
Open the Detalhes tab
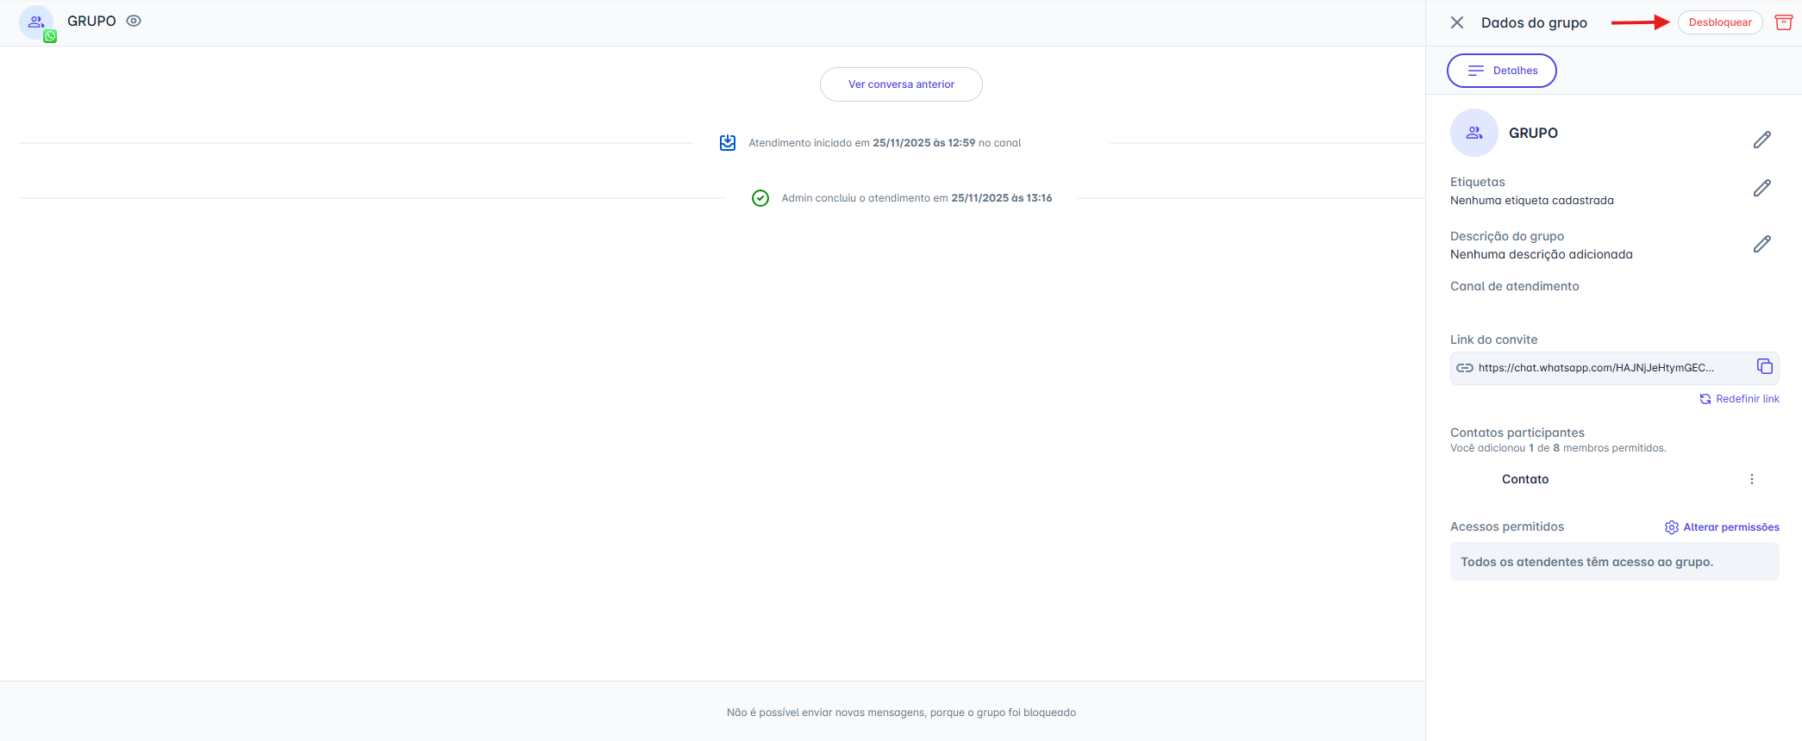(x=1501, y=71)
